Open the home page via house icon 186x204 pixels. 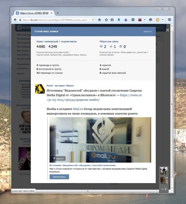tap(99, 20)
